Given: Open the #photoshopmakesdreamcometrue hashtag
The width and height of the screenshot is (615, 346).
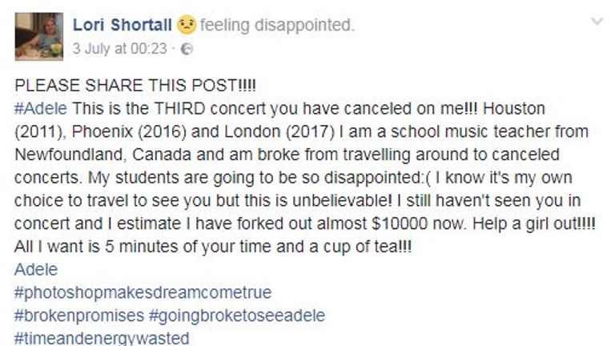Looking at the screenshot, I should coord(143,293).
